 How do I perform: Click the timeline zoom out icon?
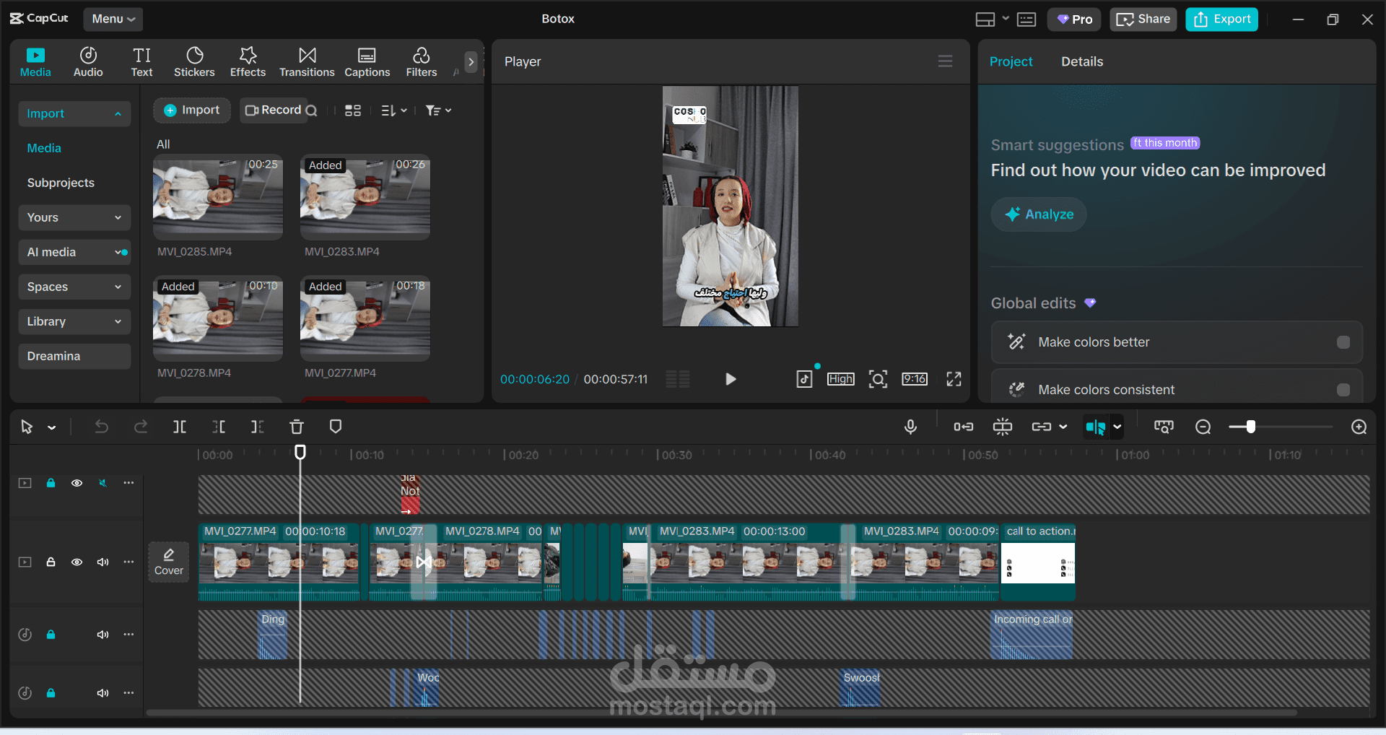(1203, 427)
